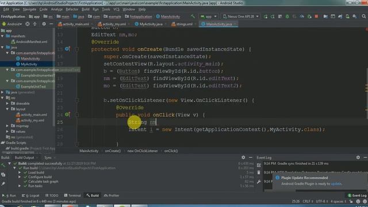Open the Terminal tool window

click(x=72, y=195)
